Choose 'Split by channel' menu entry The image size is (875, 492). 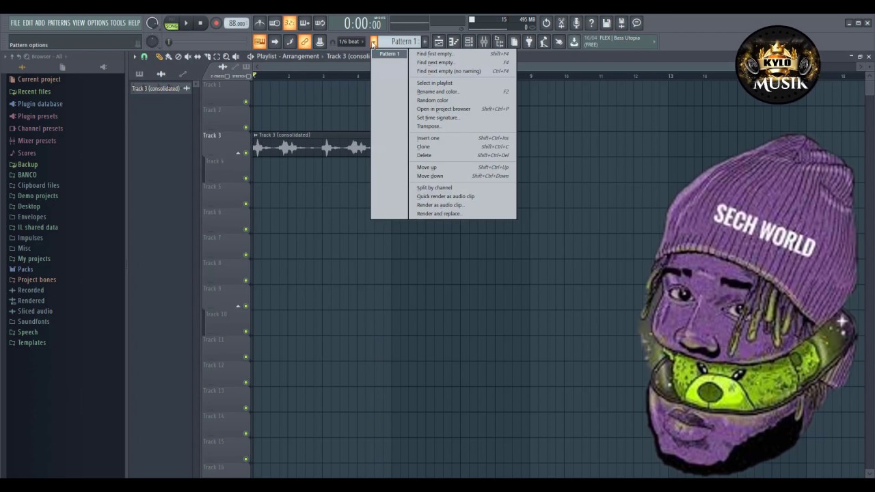pyautogui.click(x=462, y=188)
